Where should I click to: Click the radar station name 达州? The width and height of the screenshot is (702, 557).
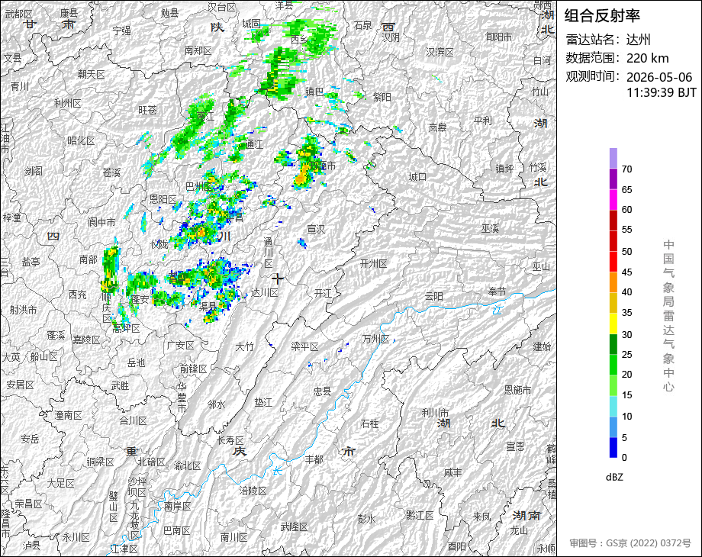(638, 40)
